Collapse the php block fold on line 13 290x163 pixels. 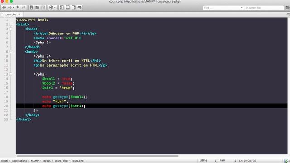click(11, 74)
